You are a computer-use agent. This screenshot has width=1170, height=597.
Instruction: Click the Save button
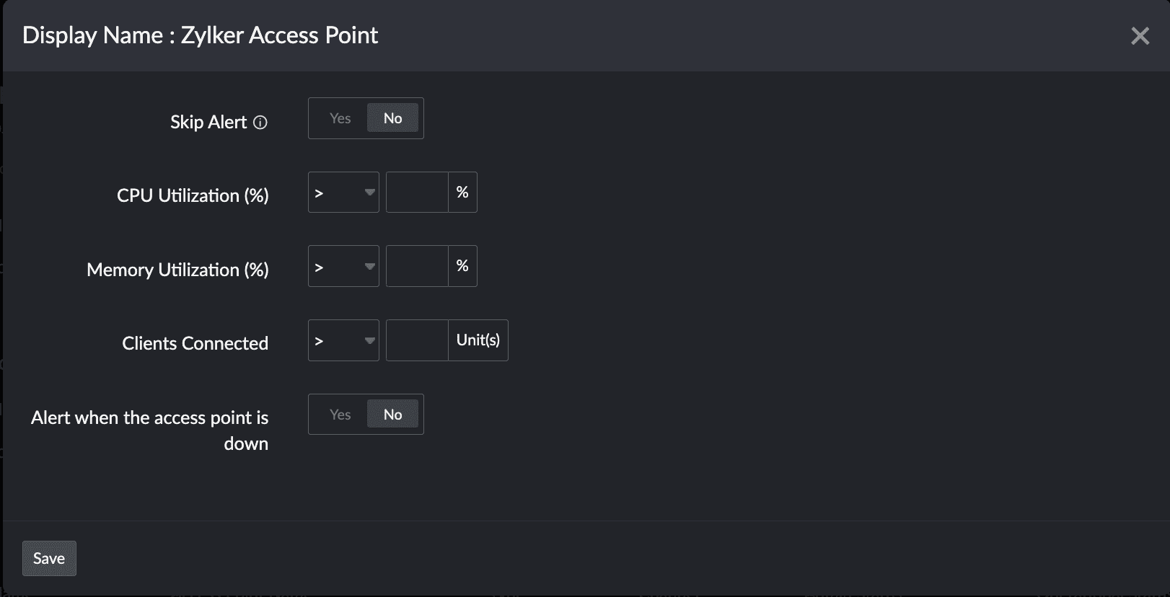pos(49,559)
